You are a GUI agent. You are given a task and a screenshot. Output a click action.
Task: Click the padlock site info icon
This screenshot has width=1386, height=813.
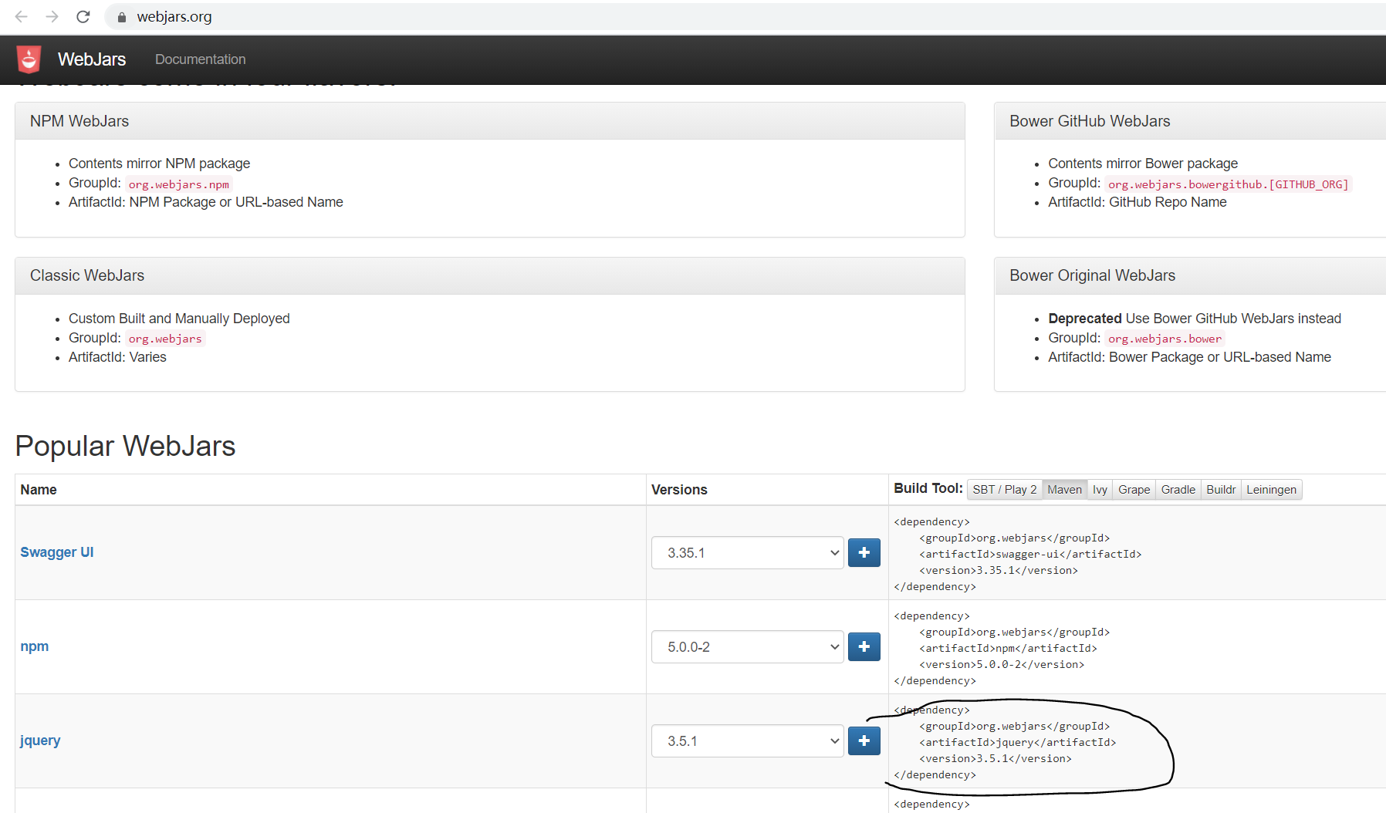pos(122,17)
